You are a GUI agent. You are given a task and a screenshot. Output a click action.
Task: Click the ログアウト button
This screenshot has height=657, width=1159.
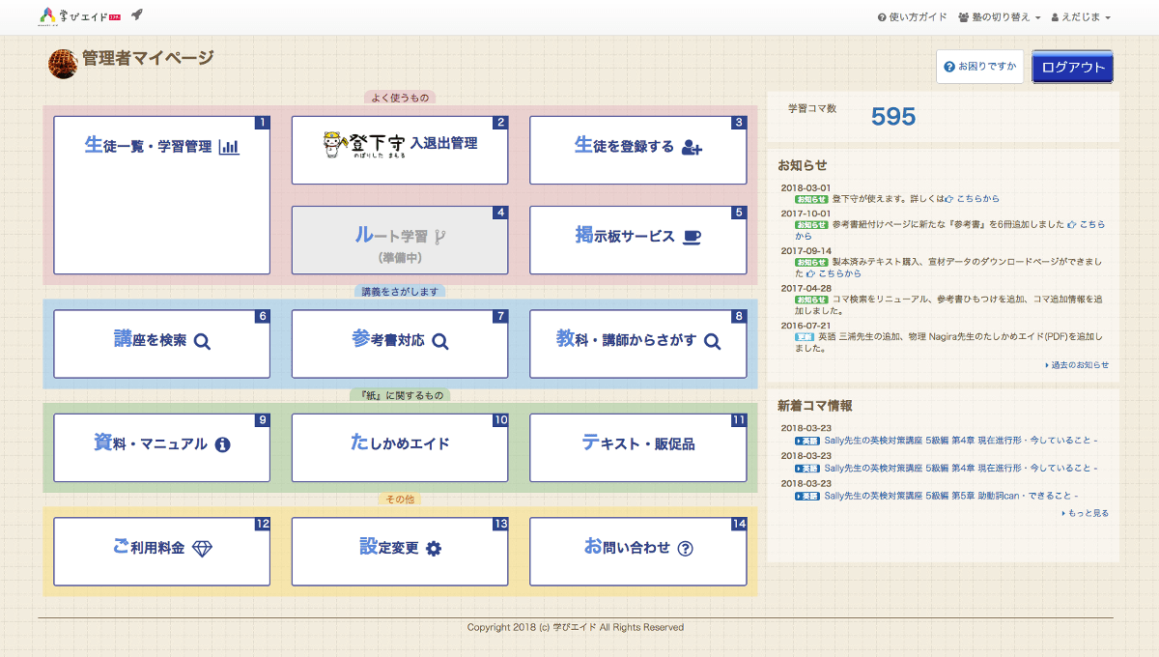[x=1072, y=67]
